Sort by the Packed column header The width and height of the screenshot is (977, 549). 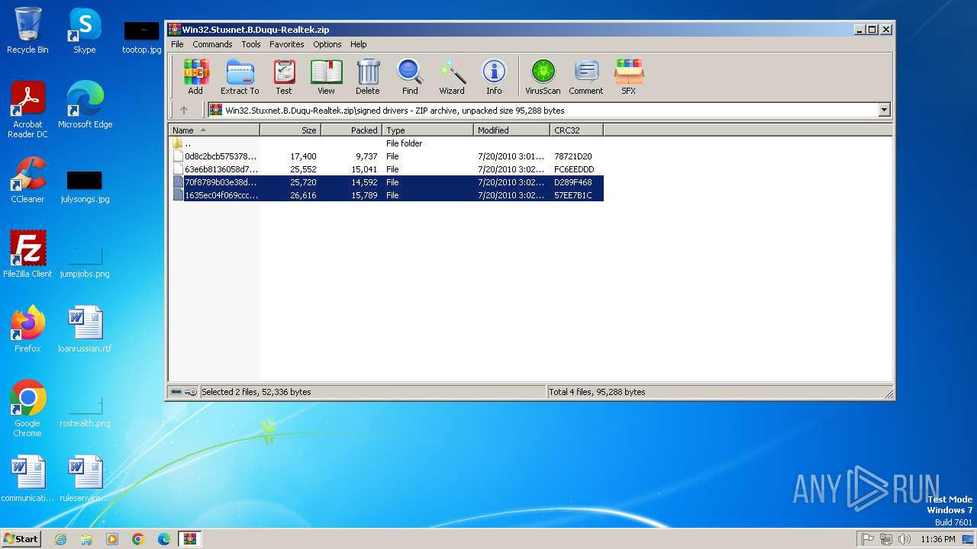click(352, 130)
